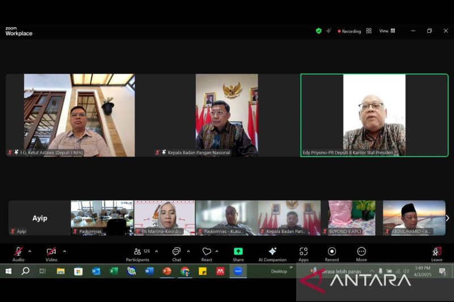
Task: Unmute the microphone Audio button
Action: point(18,254)
